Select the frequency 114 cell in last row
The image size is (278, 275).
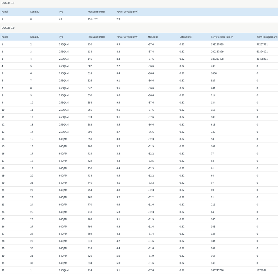coord(90,270)
